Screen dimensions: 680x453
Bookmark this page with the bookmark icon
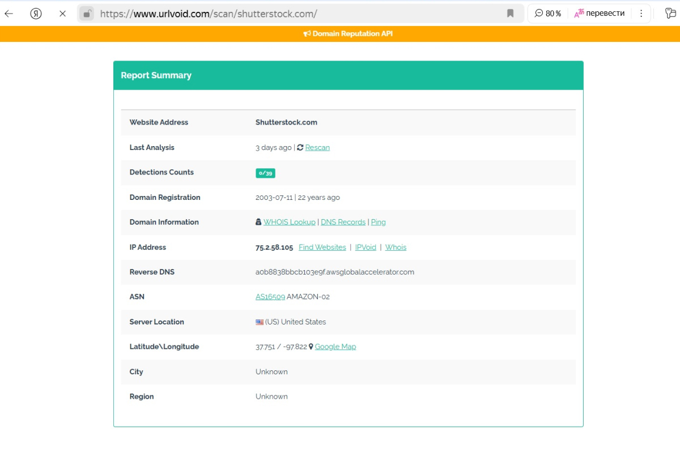tap(510, 14)
